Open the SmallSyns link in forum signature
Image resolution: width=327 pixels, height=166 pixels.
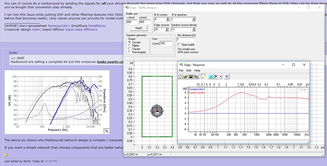coord(97,26)
